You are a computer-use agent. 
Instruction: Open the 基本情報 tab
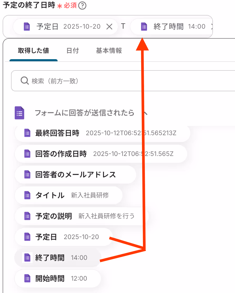tap(109, 51)
